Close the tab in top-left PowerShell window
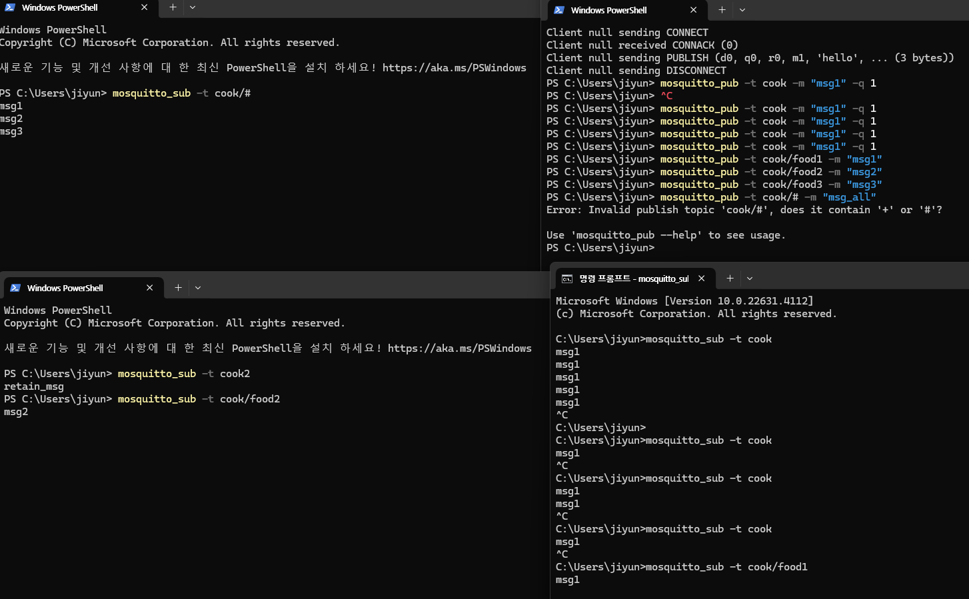This screenshot has width=969, height=599. 145,7
